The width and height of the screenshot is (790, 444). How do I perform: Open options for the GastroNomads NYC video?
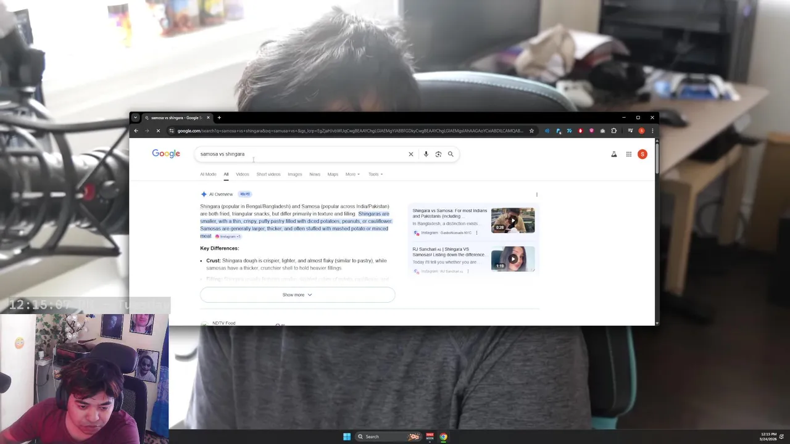click(476, 233)
